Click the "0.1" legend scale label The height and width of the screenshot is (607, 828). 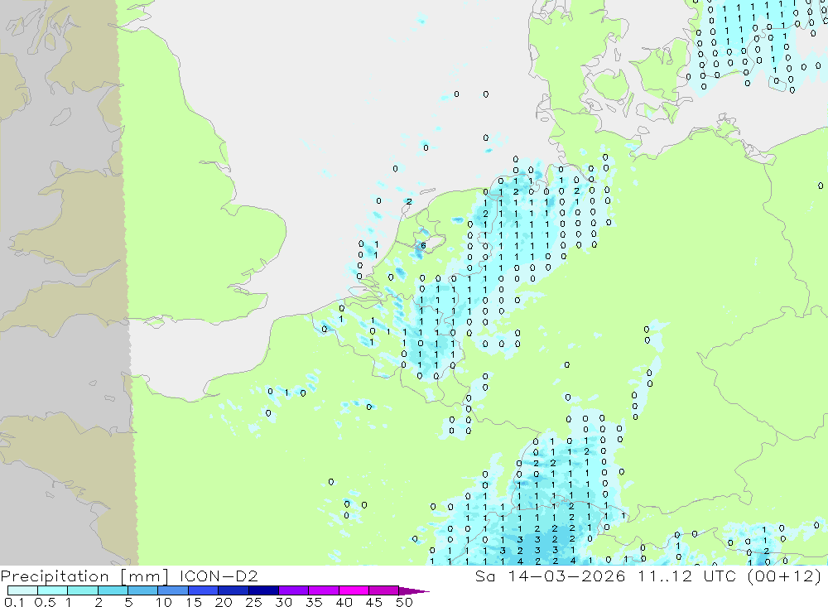tap(14, 602)
